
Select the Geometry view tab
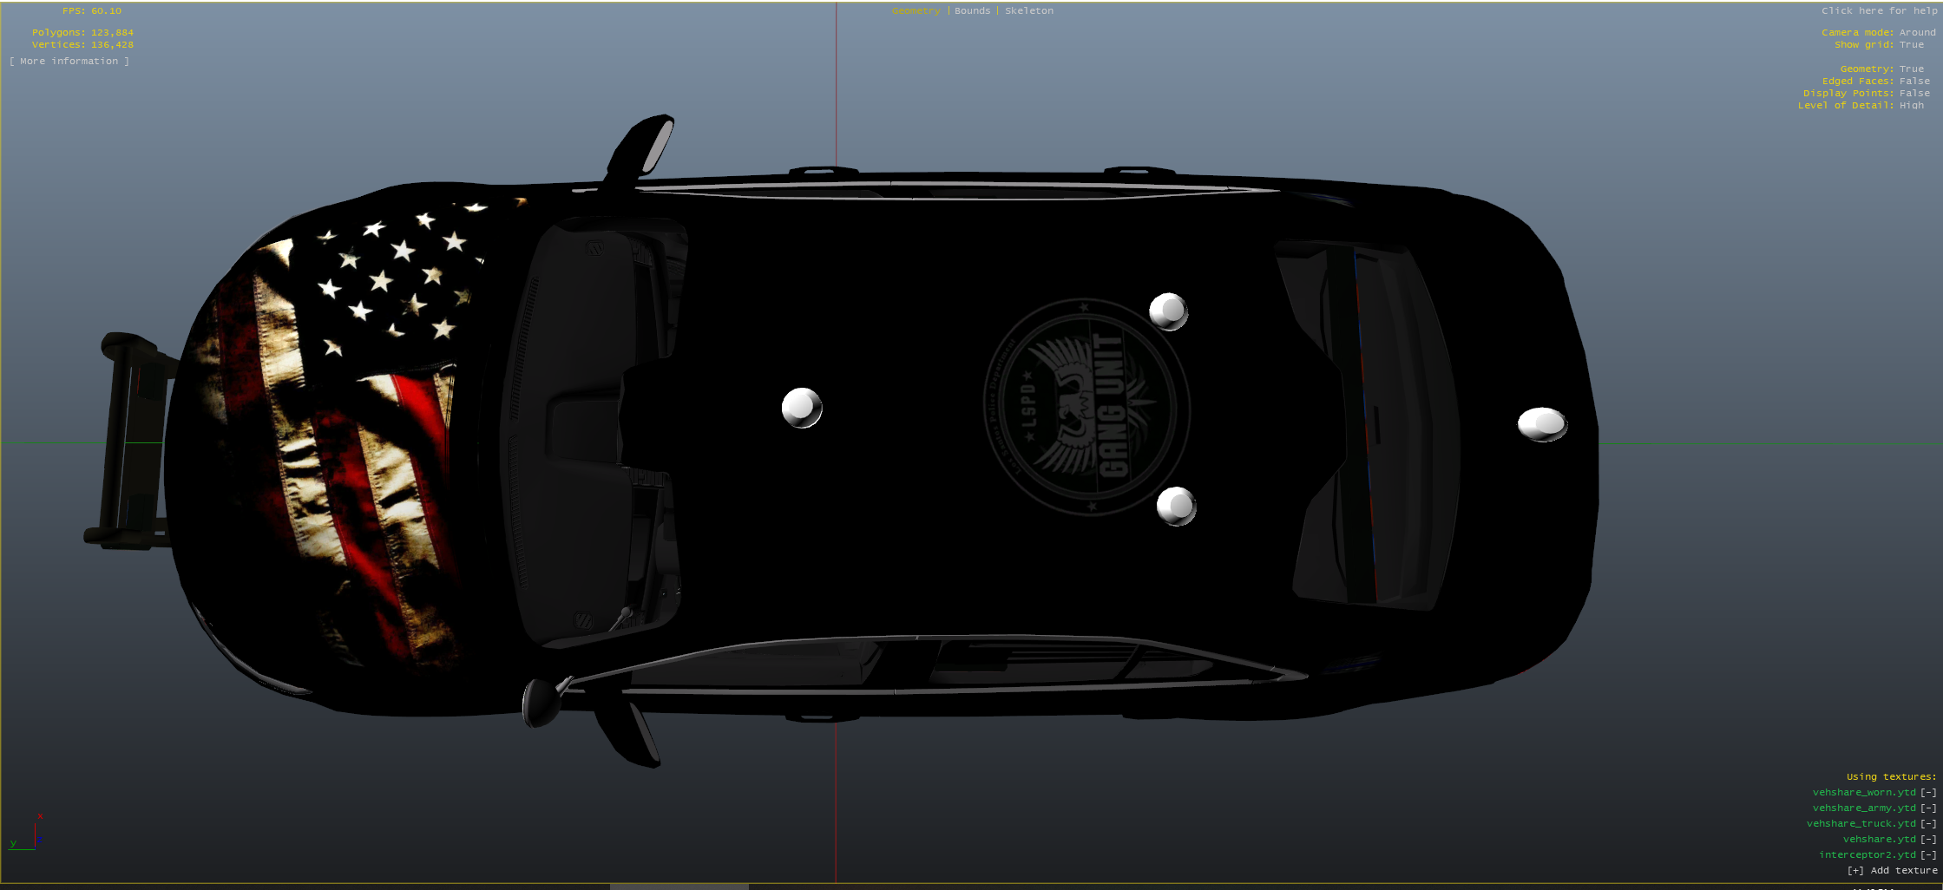[916, 11]
